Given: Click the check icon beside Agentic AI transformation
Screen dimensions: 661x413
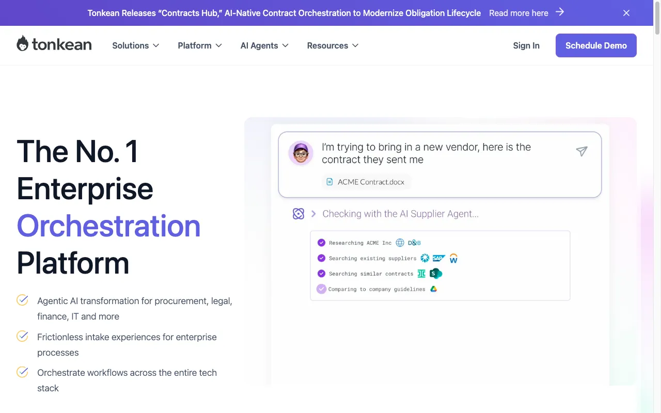Looking at the screenshot, I should [x=22, y=300].
